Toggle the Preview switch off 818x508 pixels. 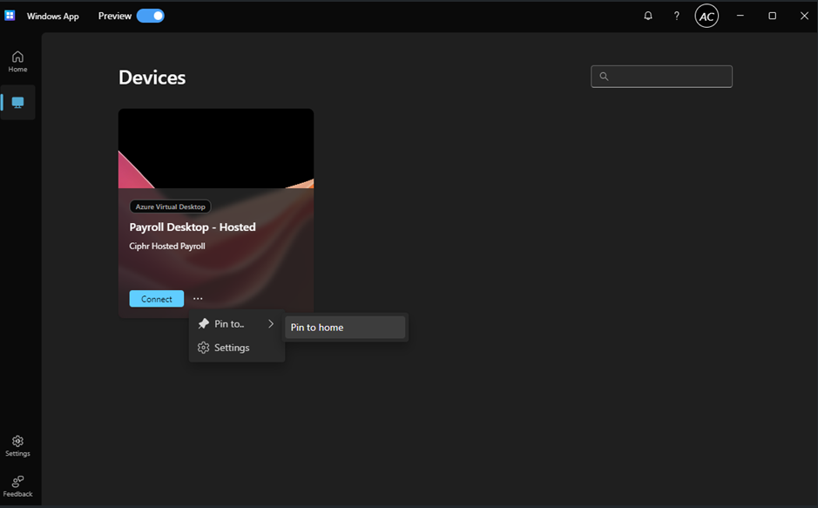click(150, 16)
